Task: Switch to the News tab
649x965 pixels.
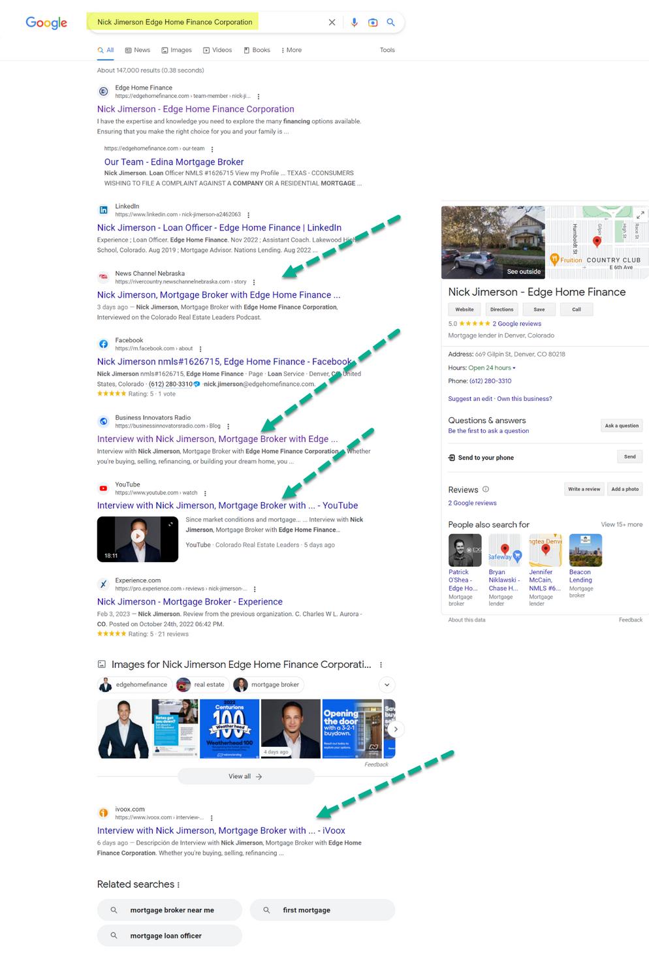Action: 138,50
